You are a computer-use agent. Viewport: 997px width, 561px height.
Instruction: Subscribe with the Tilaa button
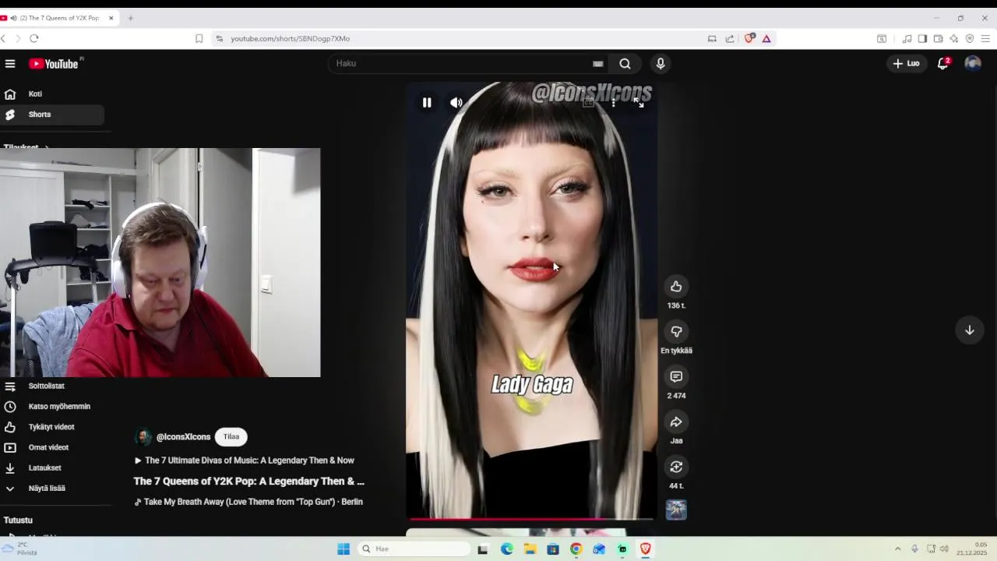(x=231, y=437)
